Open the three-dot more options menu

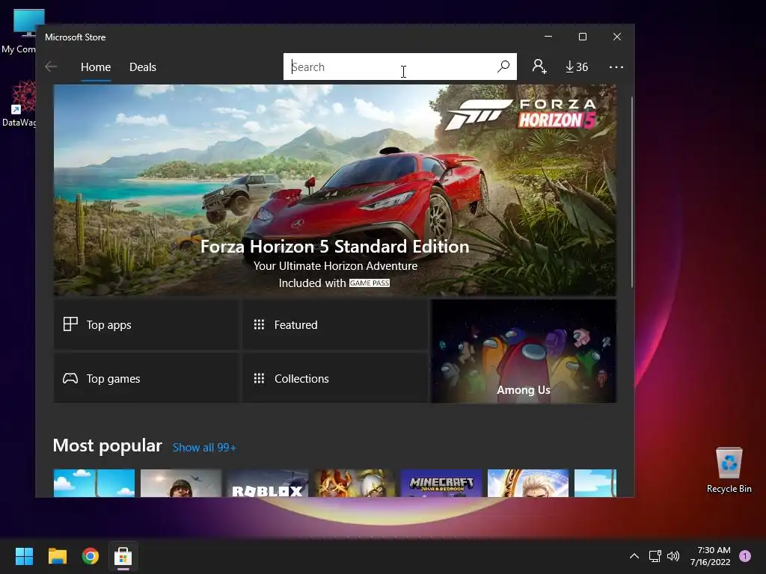click(616, 67)
